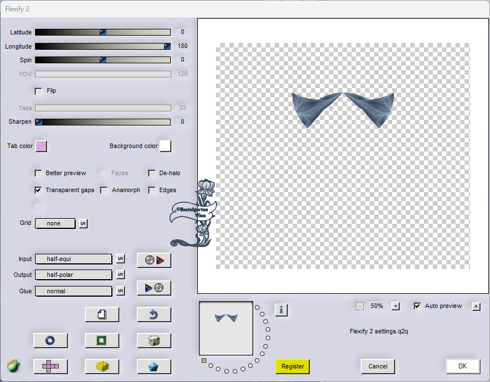Click the info button beside thumbnail
490x382 pixels.
281,310
